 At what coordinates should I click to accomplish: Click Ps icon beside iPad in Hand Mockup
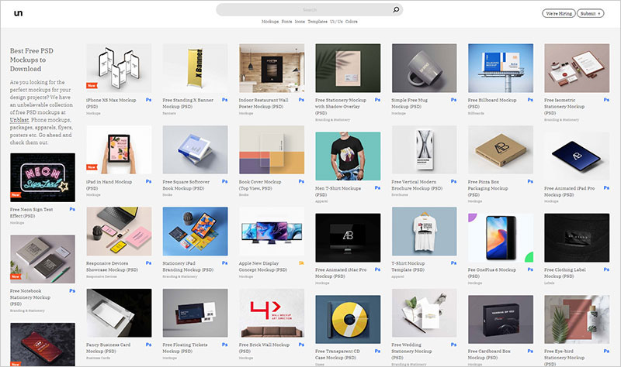148,181
